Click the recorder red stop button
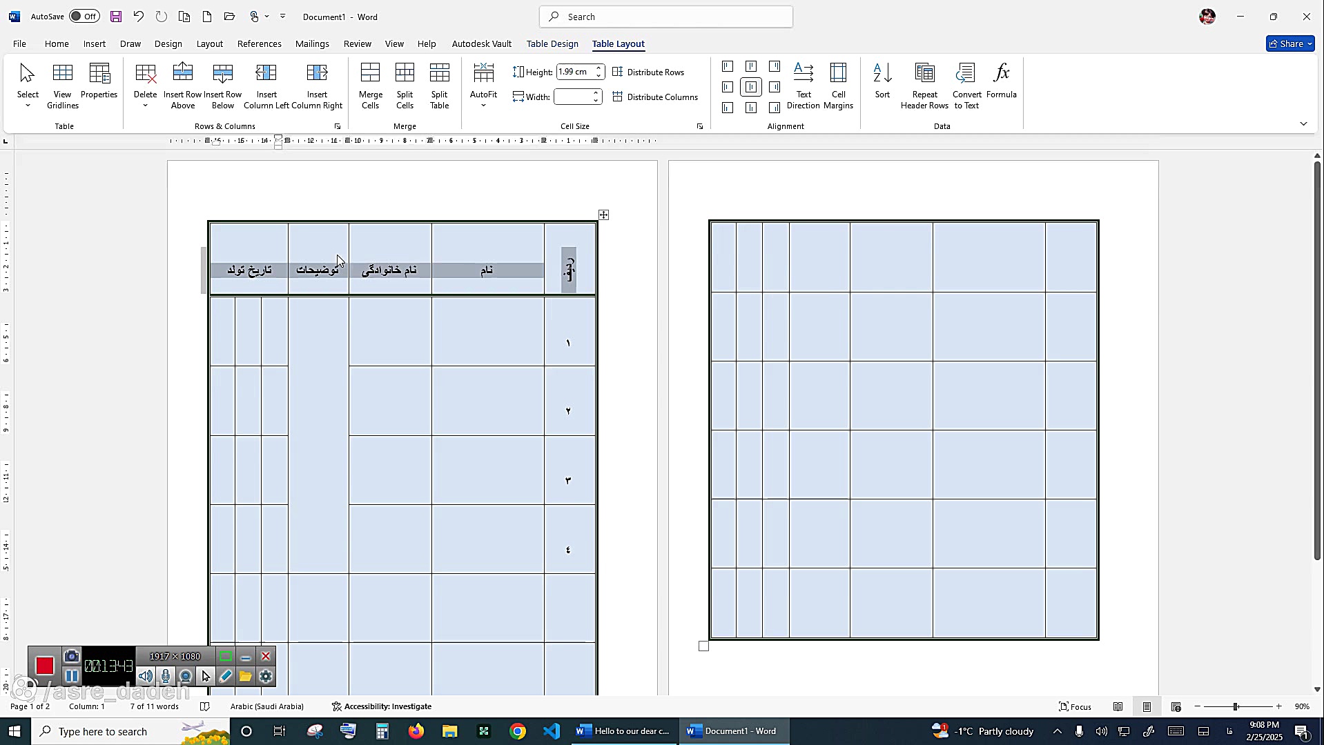Image resolution: width=1324 pixels, height=745 pixels. (x=45, y=666)
